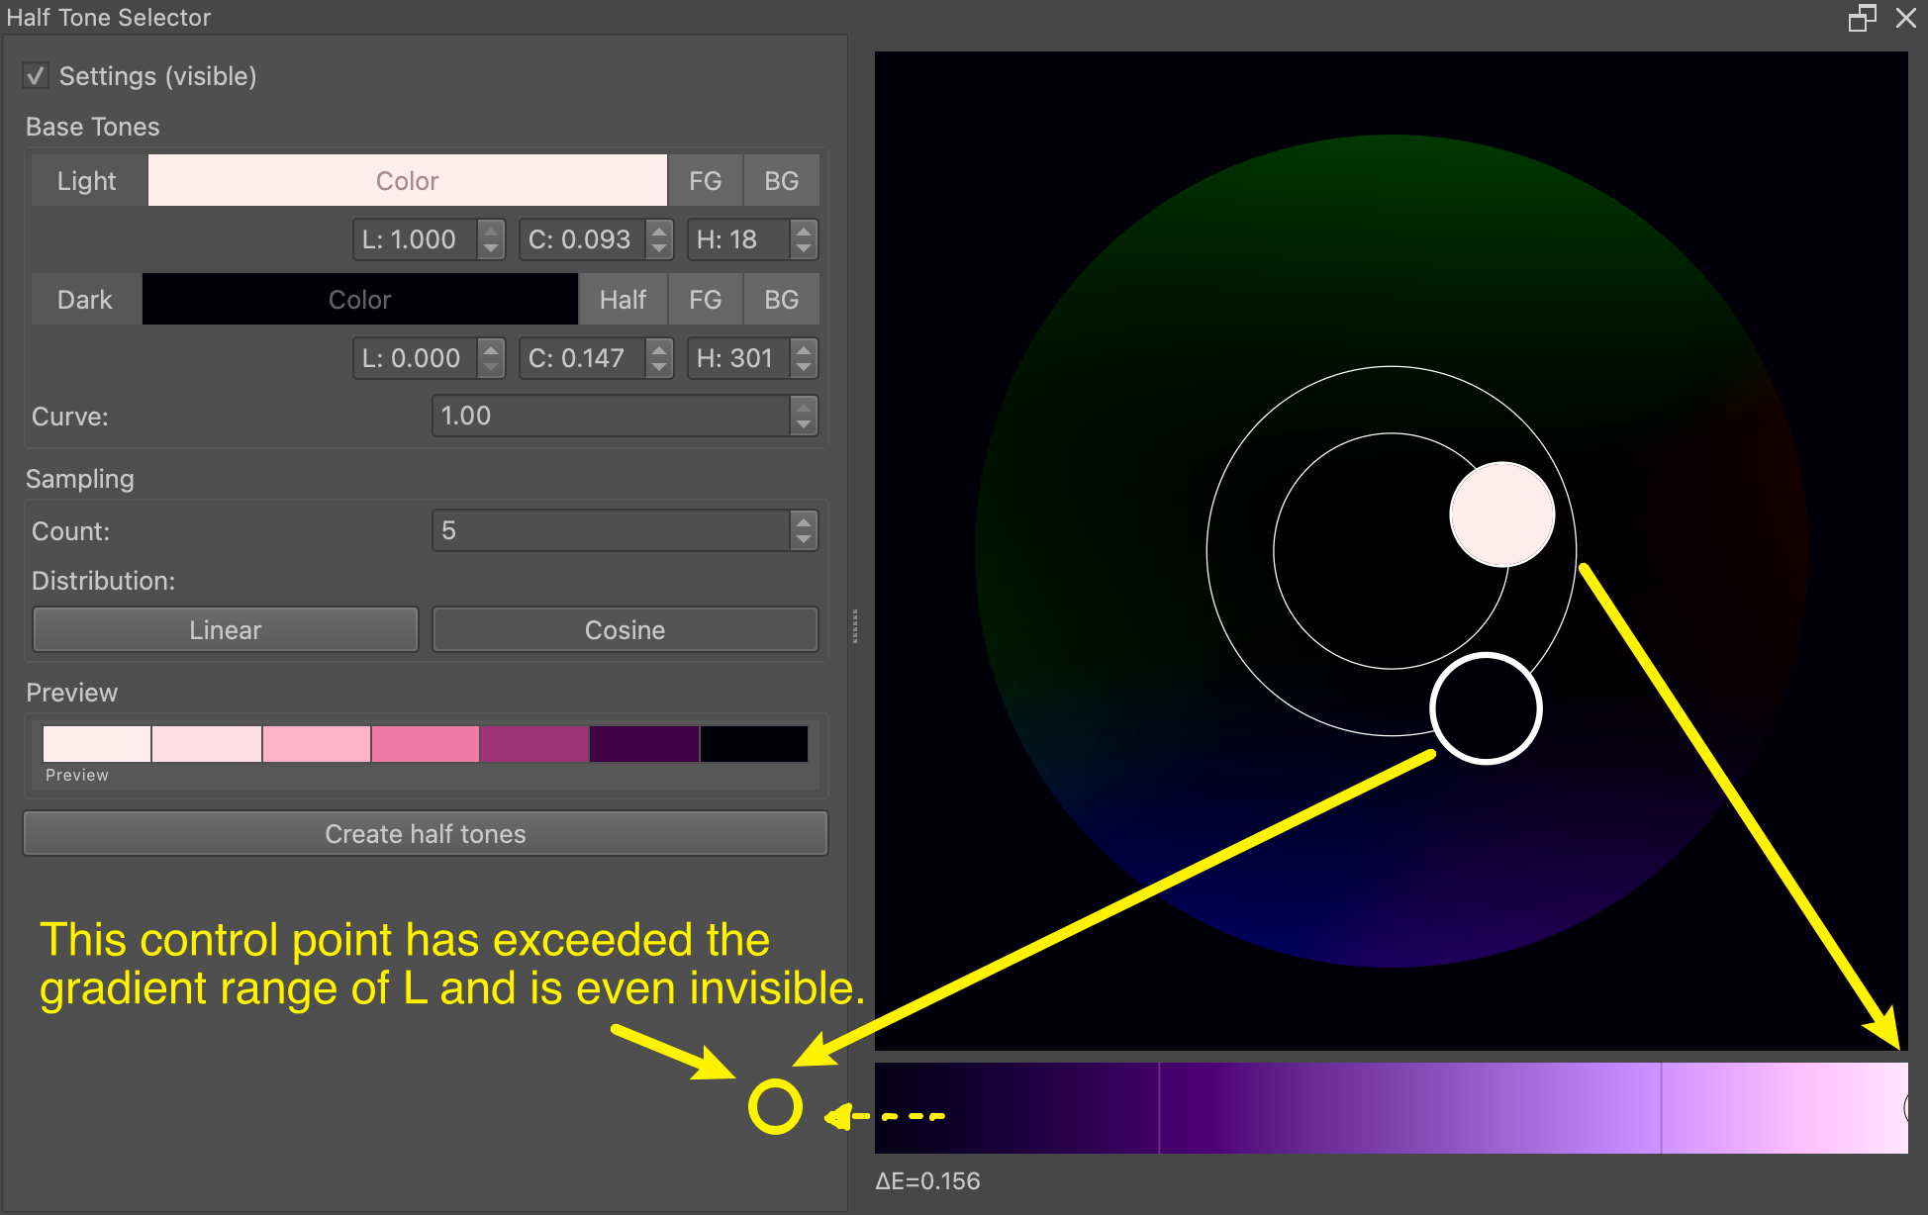Click the Curve value input field
The width and height of the screenshot is (1928, 1215).
tap(611, 417)
